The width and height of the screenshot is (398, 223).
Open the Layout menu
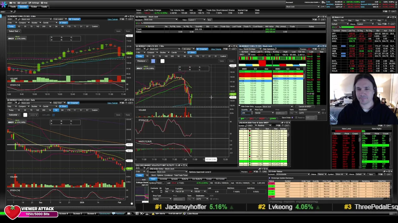click(x=22, y=3)
